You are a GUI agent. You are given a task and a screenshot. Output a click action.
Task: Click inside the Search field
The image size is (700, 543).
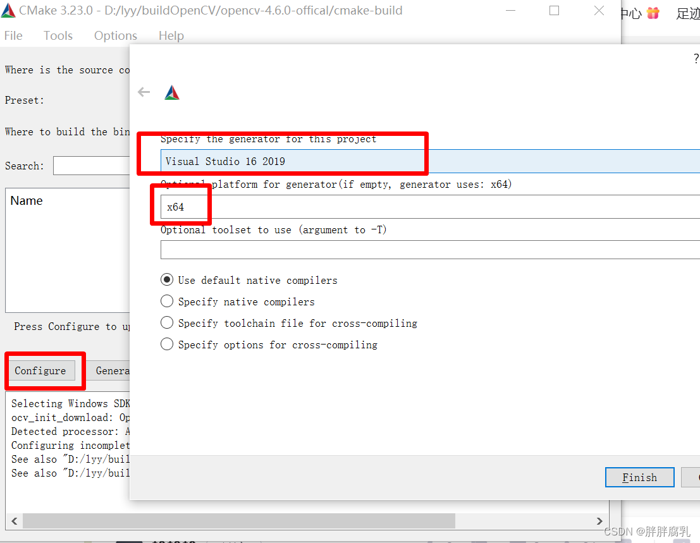pos(92,166)
